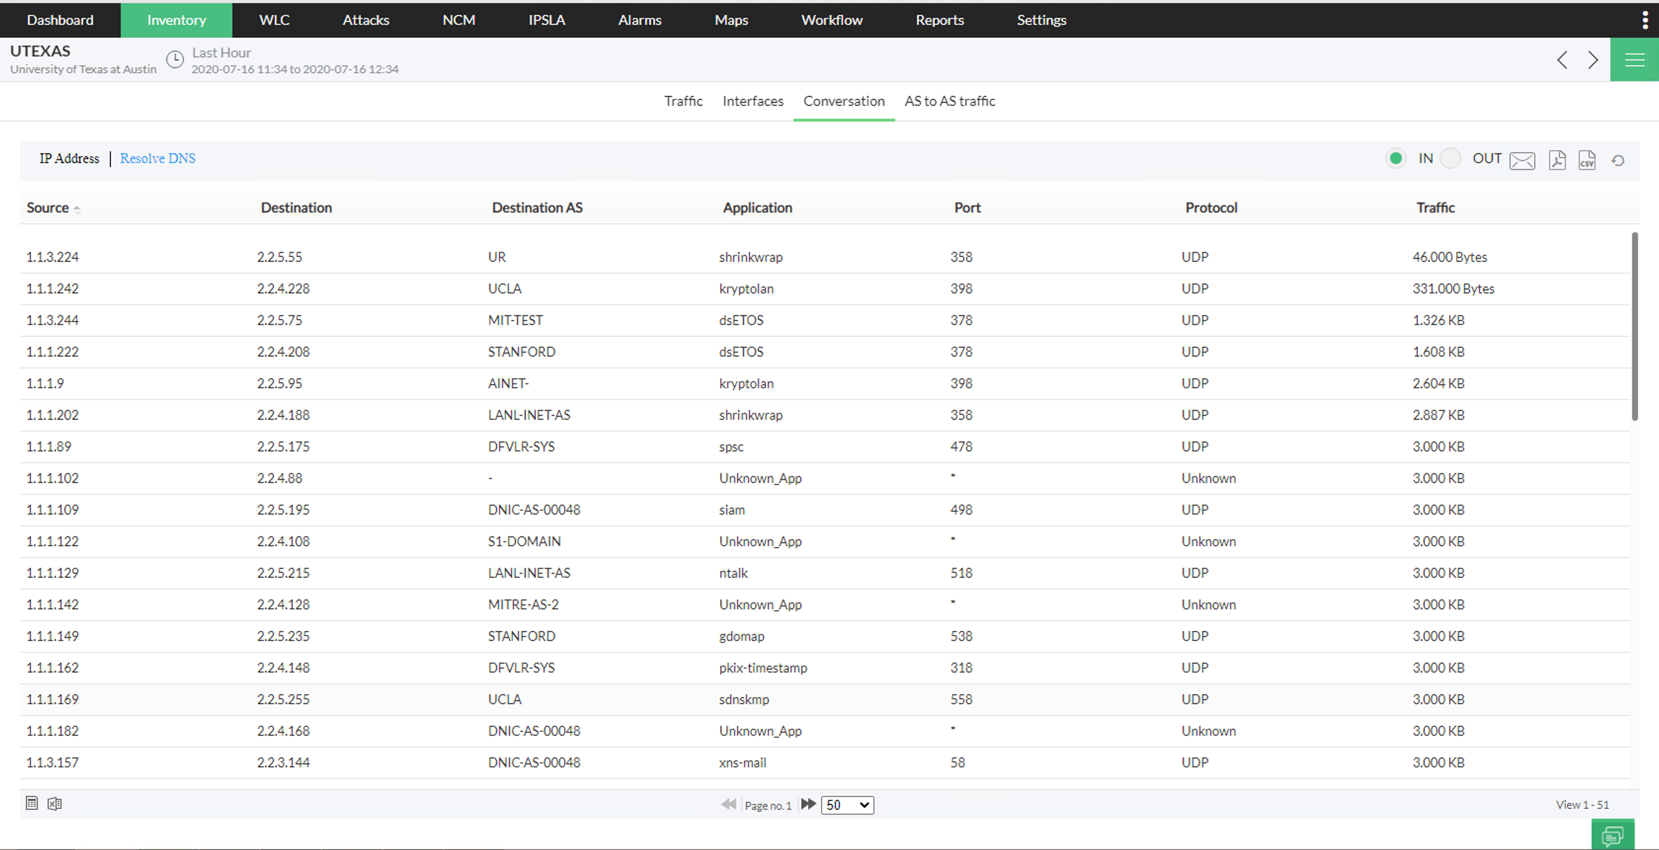Click the clock time period icon

tap(175, 60)
